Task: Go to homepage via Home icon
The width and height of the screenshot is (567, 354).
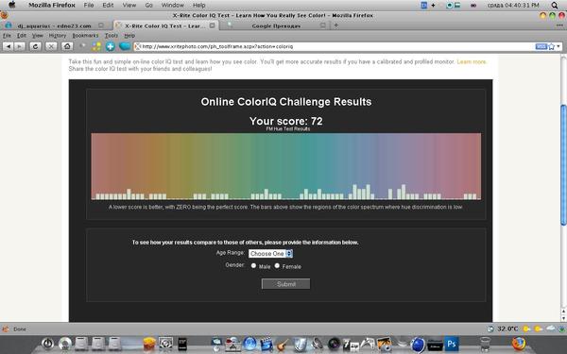Action: (x=67, y=46)
